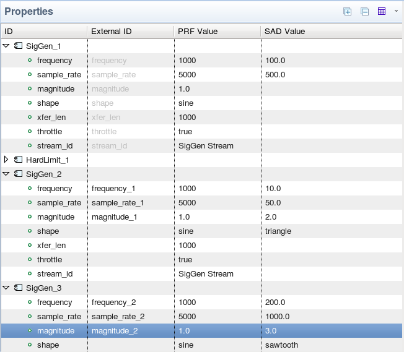Collapse the SigGen_1 tree node
The height and width of the screenshot is (352, 404).
(x=6, y=46)
